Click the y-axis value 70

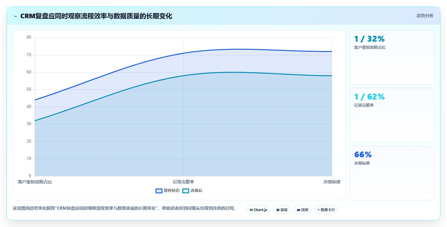pyautogui.click(x=29, y=55)
